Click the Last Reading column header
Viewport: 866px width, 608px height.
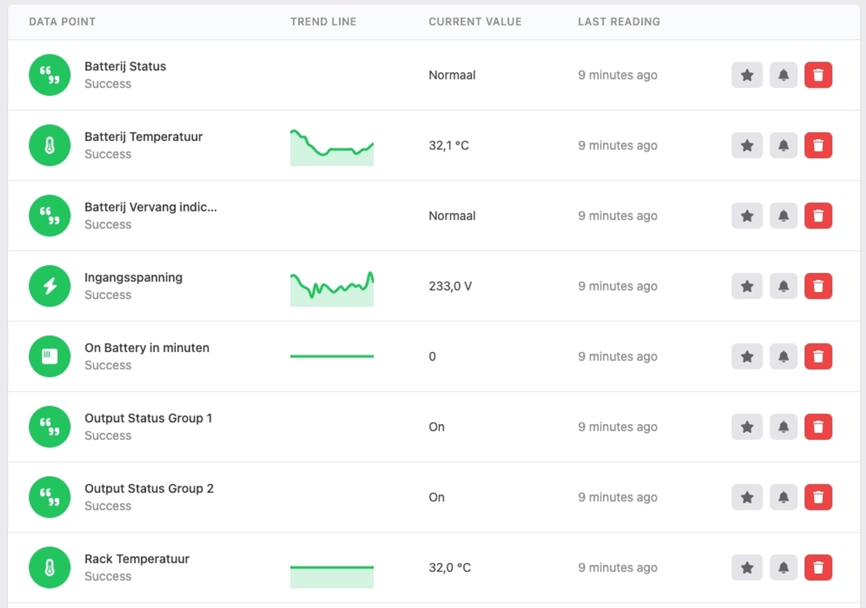[619, 22]
